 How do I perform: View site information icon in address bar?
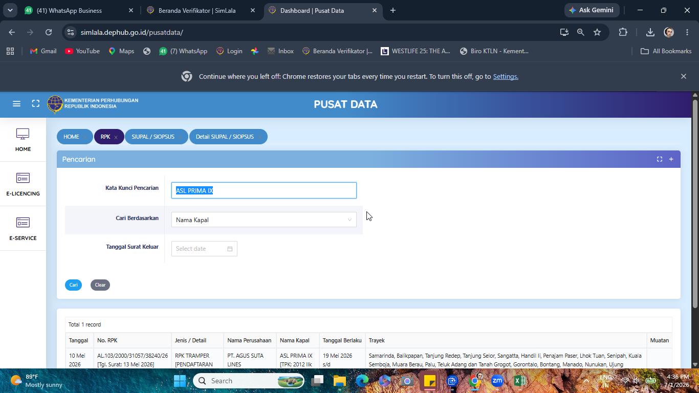(x=70, y=32)
